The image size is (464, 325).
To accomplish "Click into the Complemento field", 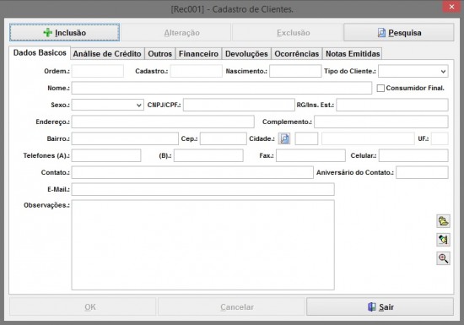I will pyautogui.click(x=381, y=122).
